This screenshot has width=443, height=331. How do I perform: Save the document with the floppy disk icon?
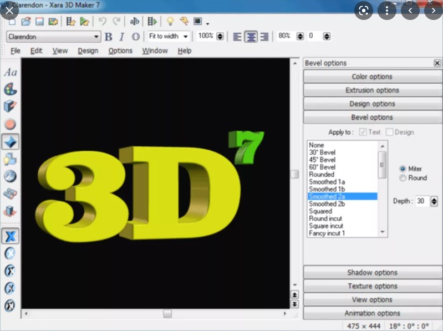coord(39,22)
